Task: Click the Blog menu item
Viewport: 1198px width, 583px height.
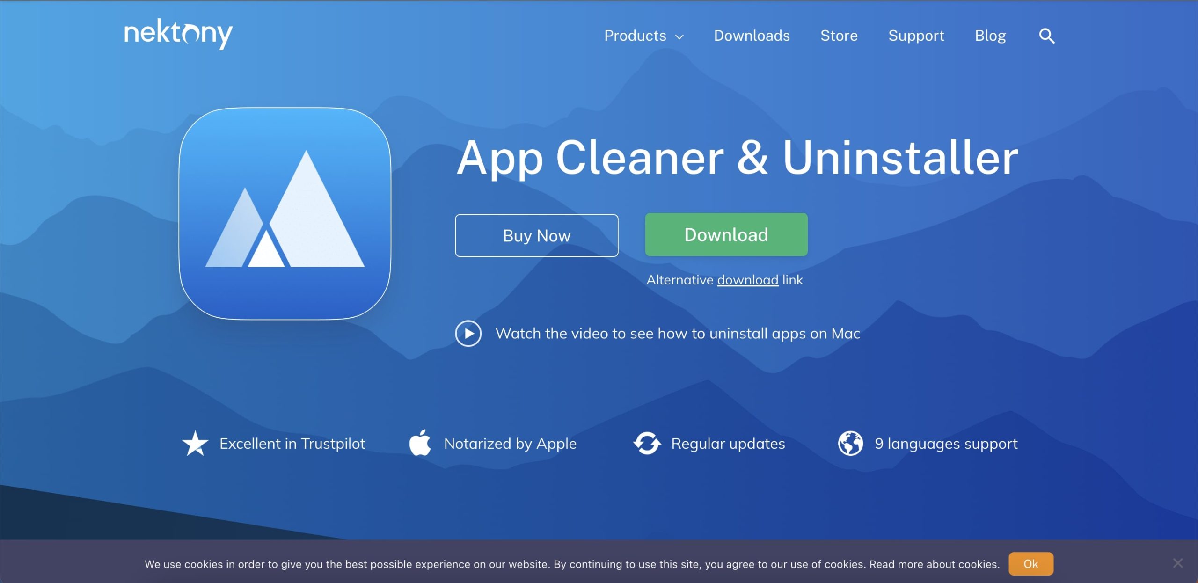Action: click(990, 35)
